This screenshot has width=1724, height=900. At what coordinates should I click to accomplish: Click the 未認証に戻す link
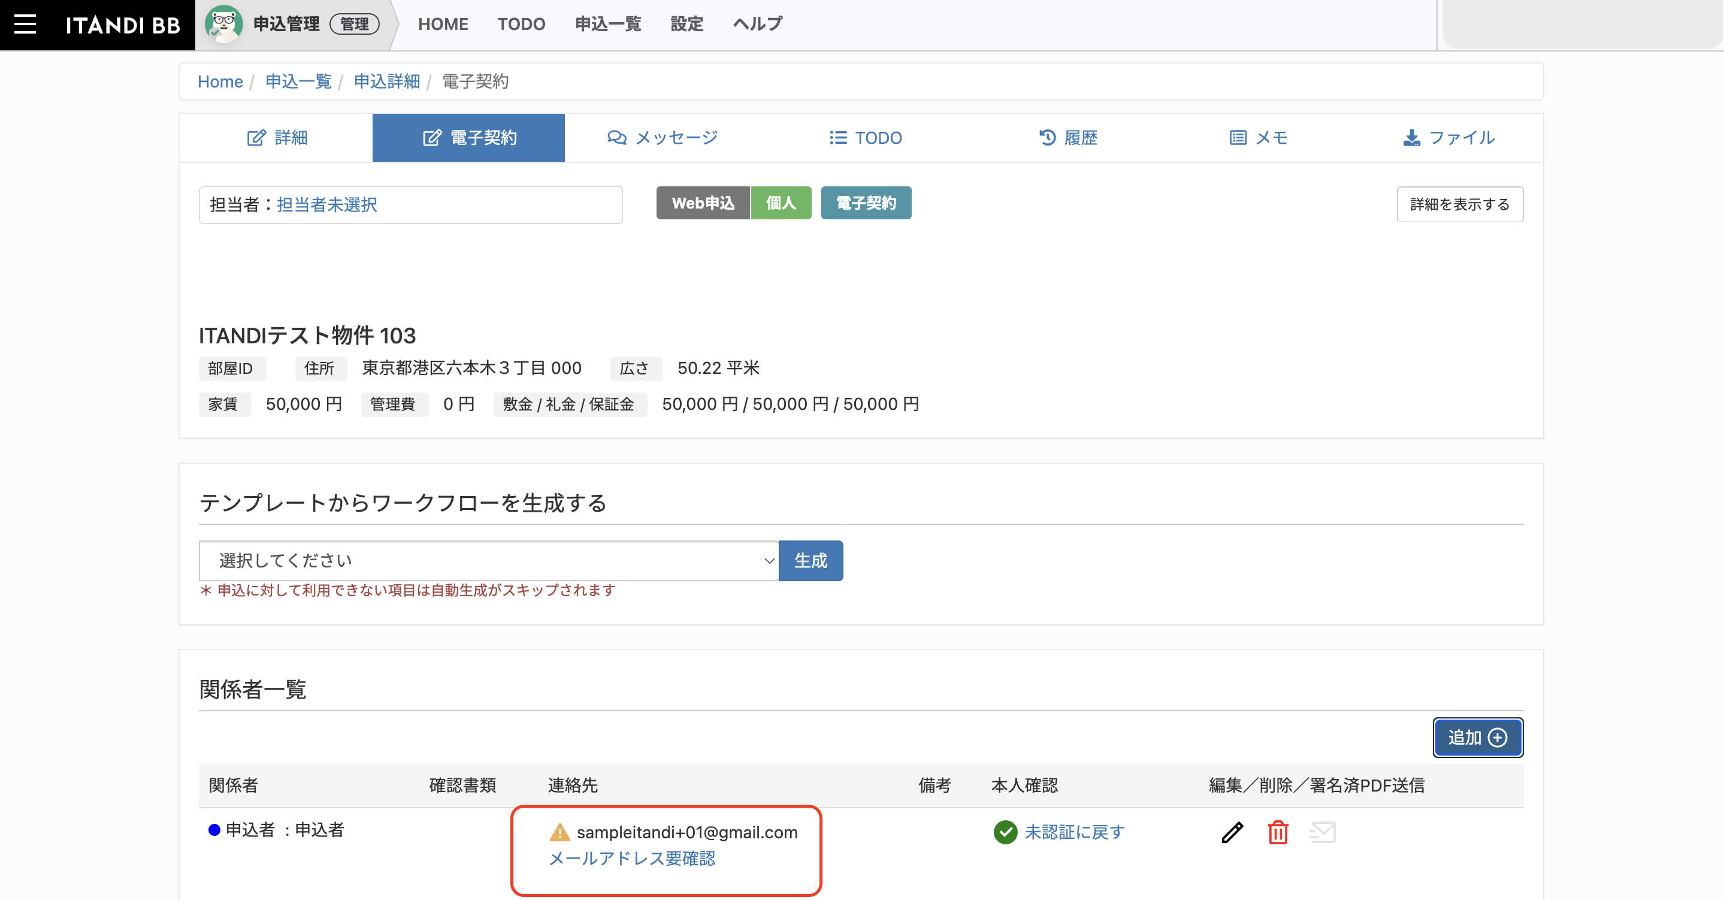pyautogui.click(x=1074, y=832)
